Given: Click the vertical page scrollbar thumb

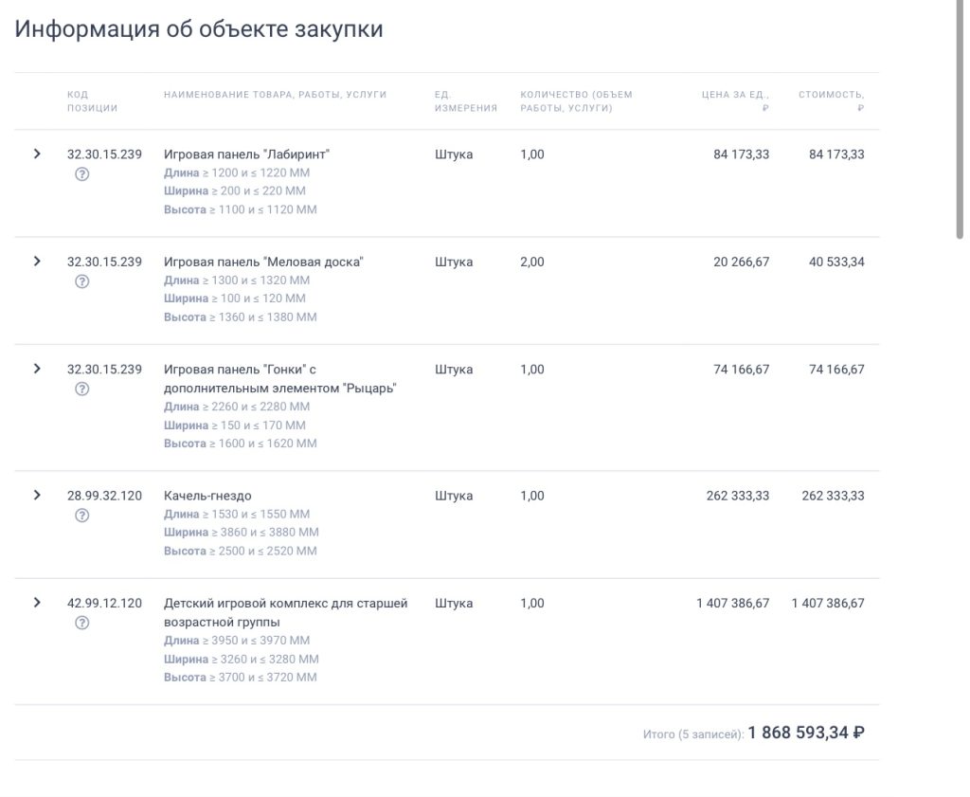Looking at the screenshot, I should tap(960, 123).
